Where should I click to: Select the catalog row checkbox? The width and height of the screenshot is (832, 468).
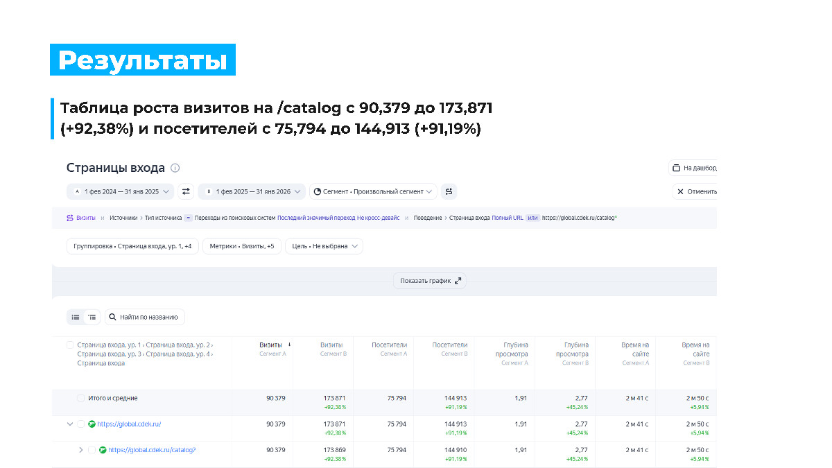pyautogui.click(x=92, y=450)
